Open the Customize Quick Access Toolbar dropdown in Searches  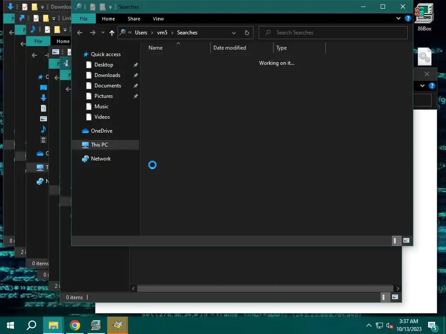[110, 7]
